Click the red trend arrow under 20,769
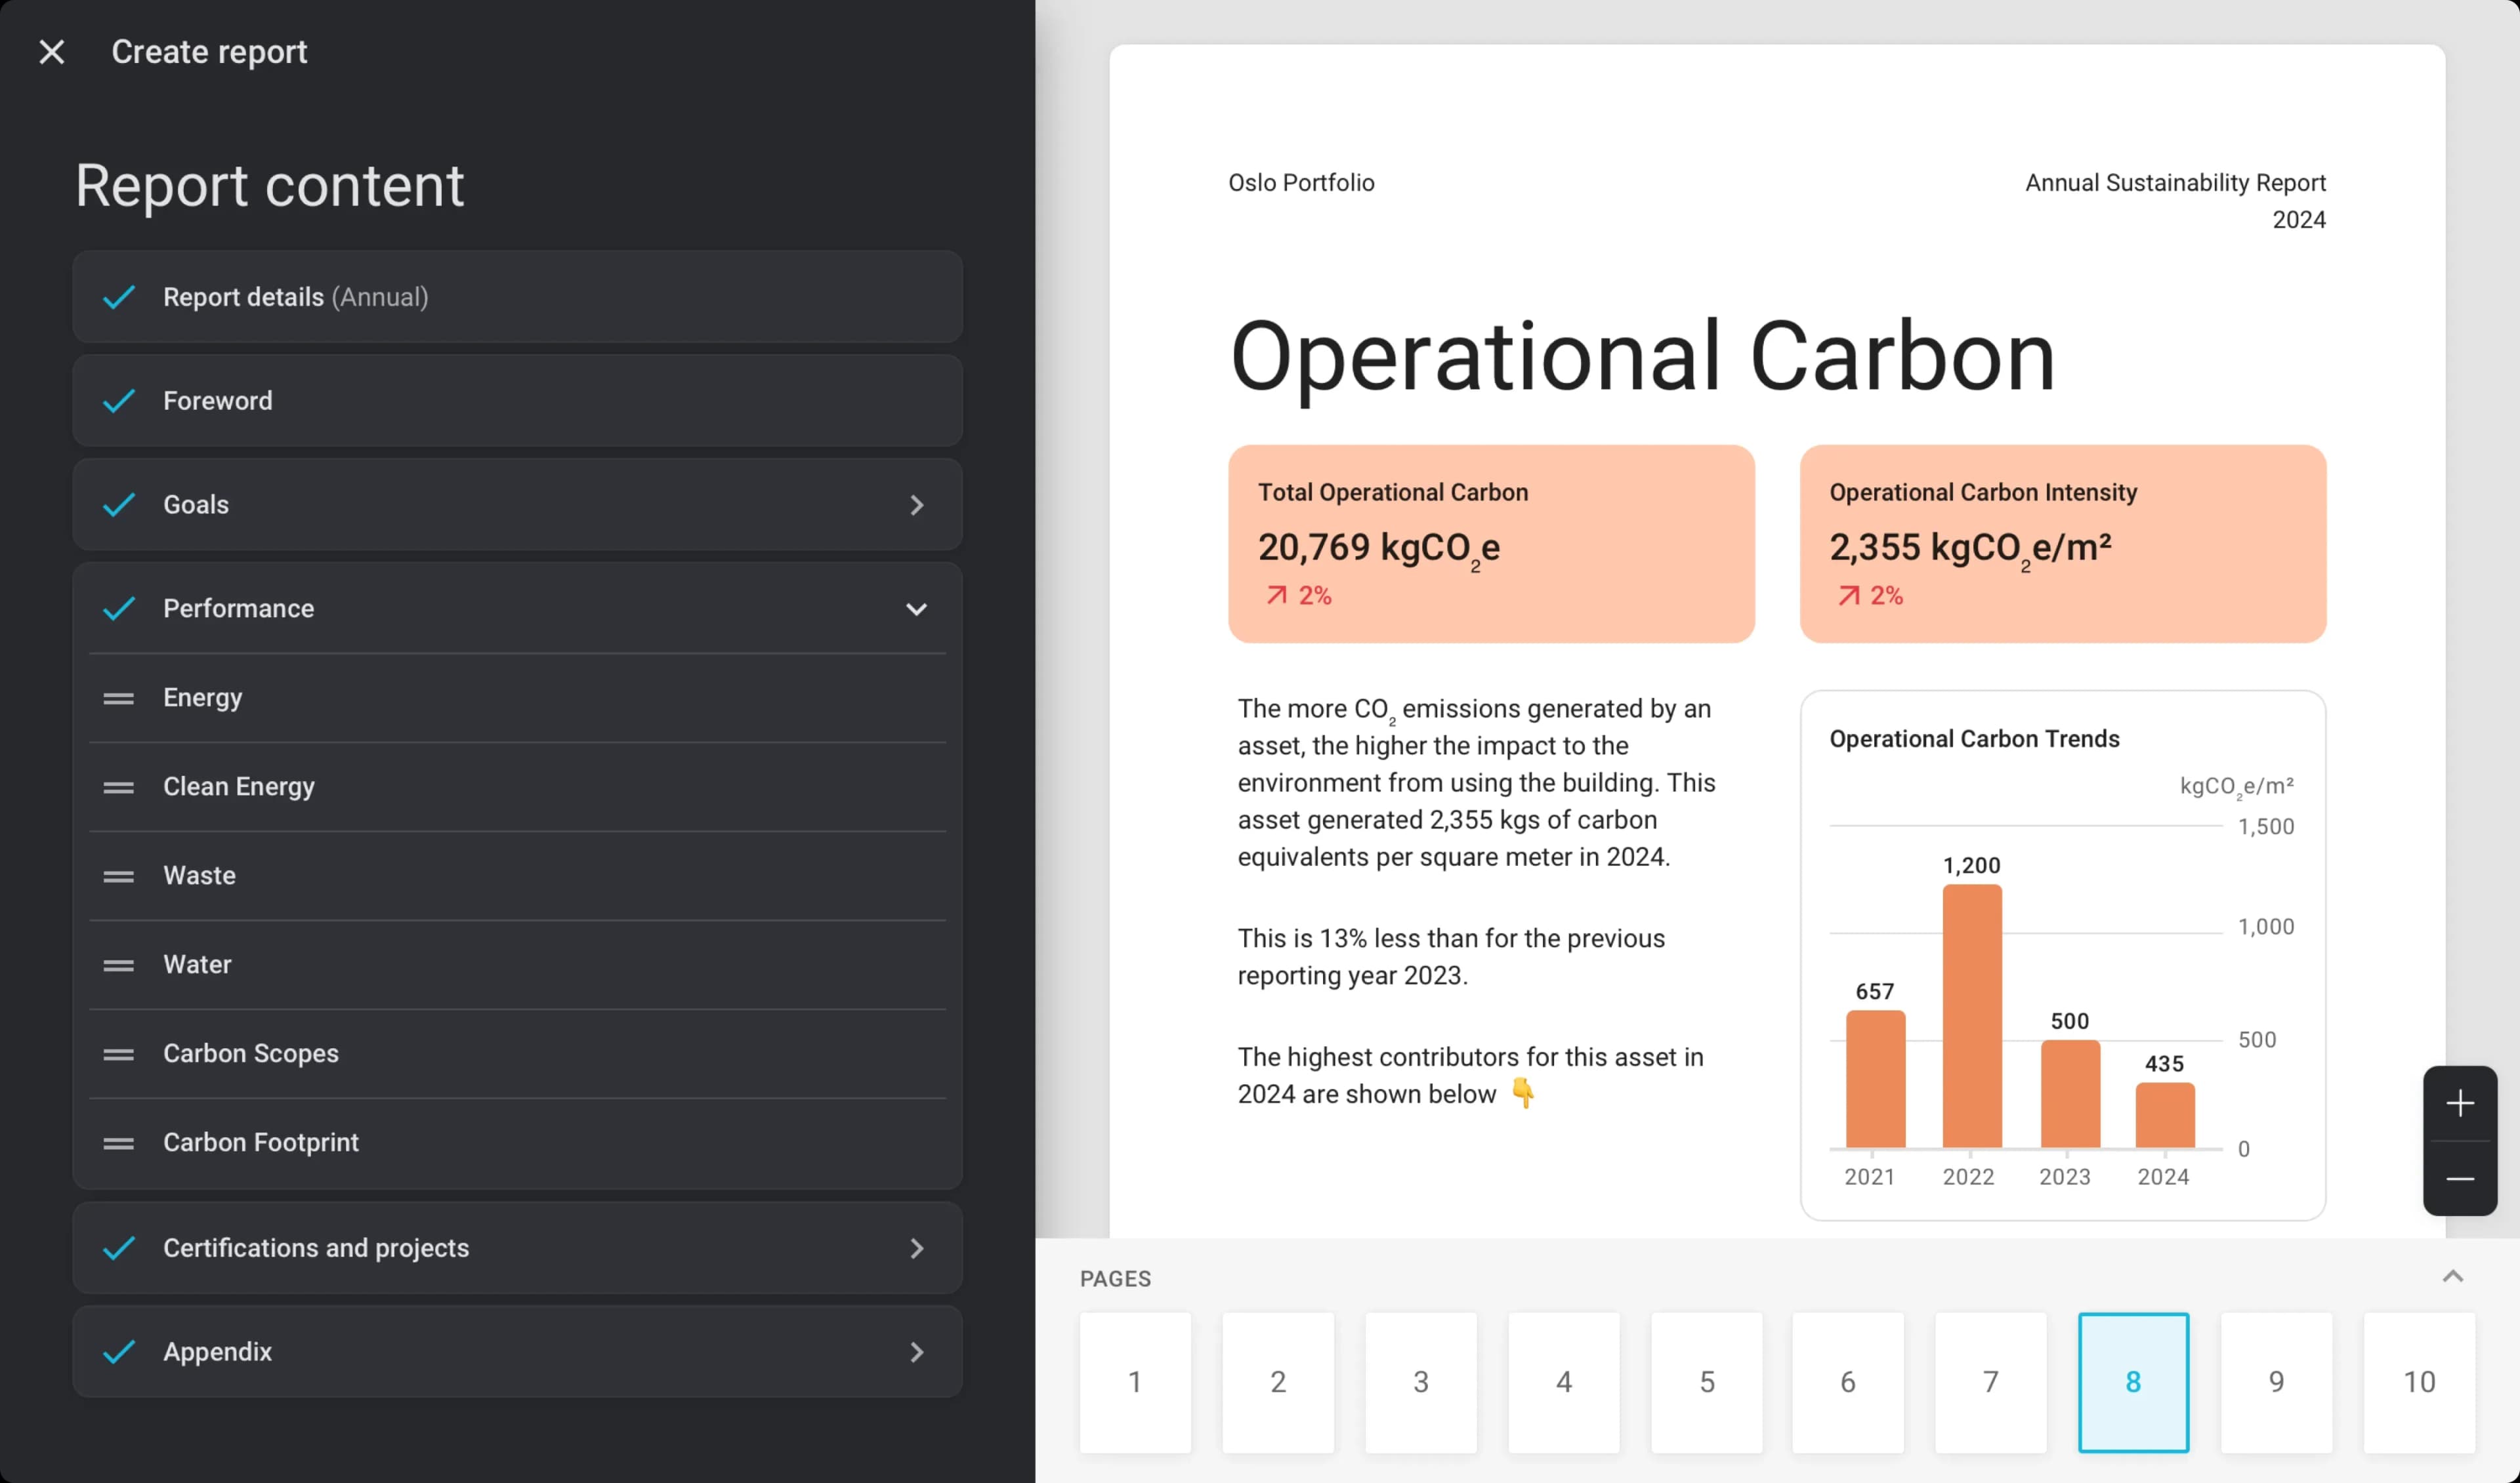The image size is (2520, 1483). click(1277, 597)
